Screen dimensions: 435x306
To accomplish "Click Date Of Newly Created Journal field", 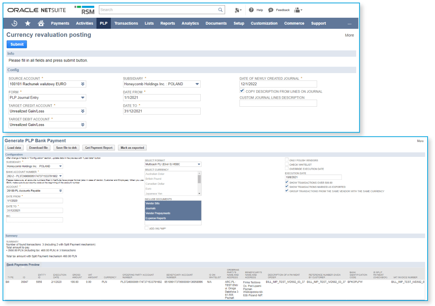I will coord(278,84).
